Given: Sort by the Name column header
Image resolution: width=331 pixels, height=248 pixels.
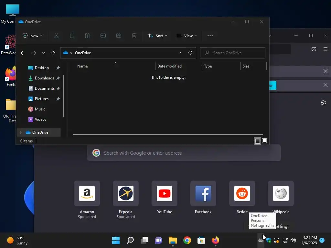Looking at the screenshot, I should tap(82, 66).
